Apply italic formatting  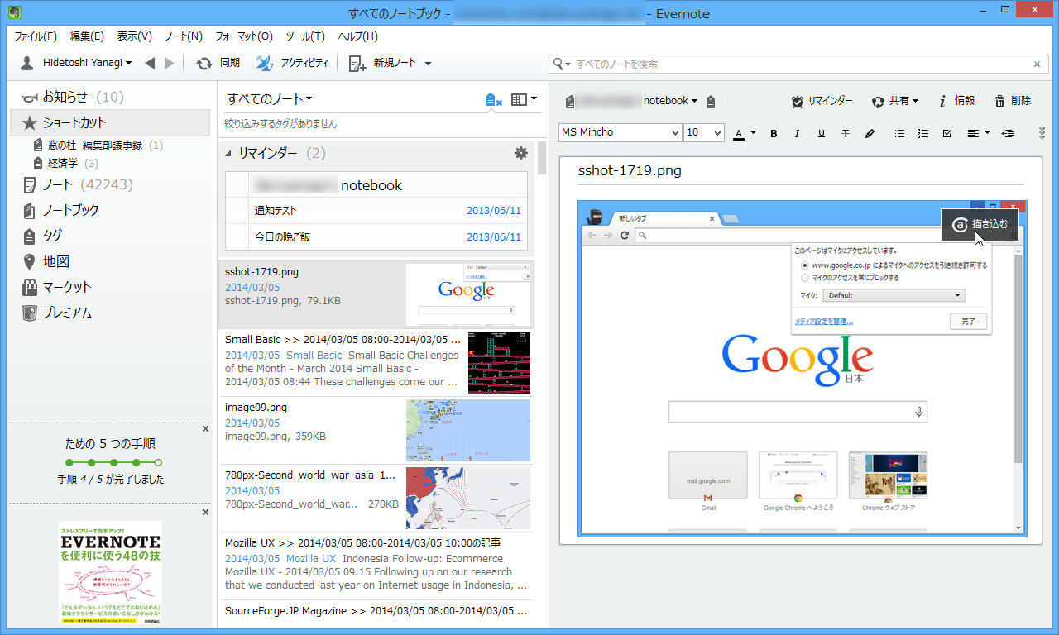point(798,133)
